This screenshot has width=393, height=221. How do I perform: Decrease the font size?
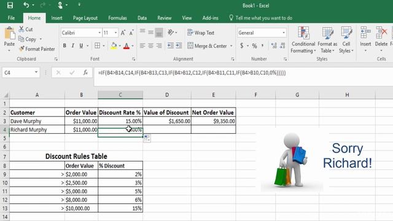(131, 33)
